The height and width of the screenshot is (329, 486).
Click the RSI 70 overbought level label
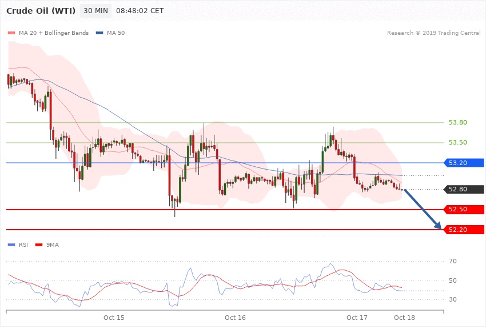[x=452, y=261]
